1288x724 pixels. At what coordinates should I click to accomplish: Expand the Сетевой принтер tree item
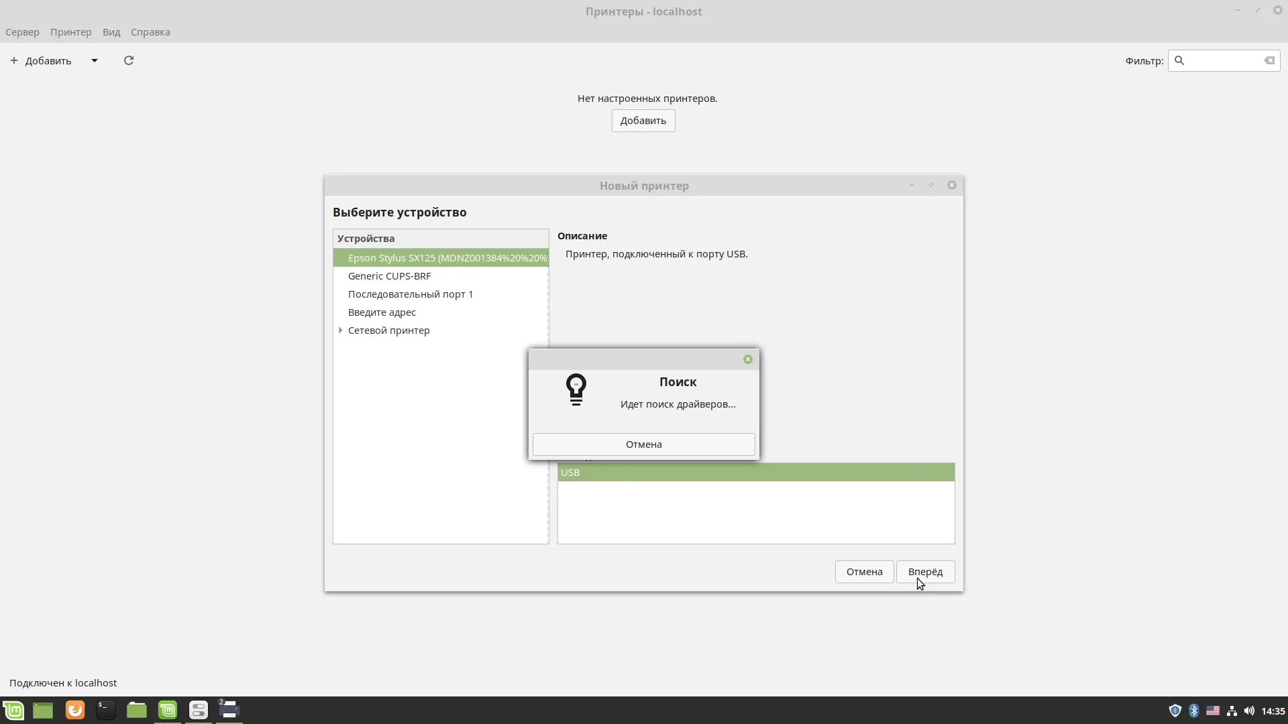click(x=341, y=330)
